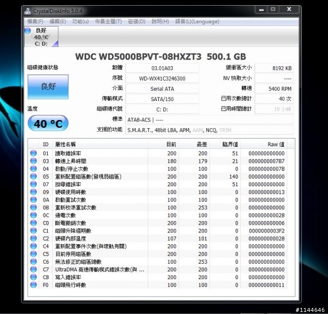
Task: Click the Serial ATA interface field
Action: 162,89
